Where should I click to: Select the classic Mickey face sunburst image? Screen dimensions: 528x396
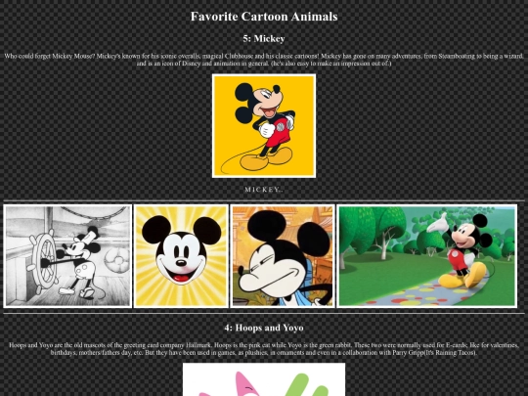coord(181,256)
